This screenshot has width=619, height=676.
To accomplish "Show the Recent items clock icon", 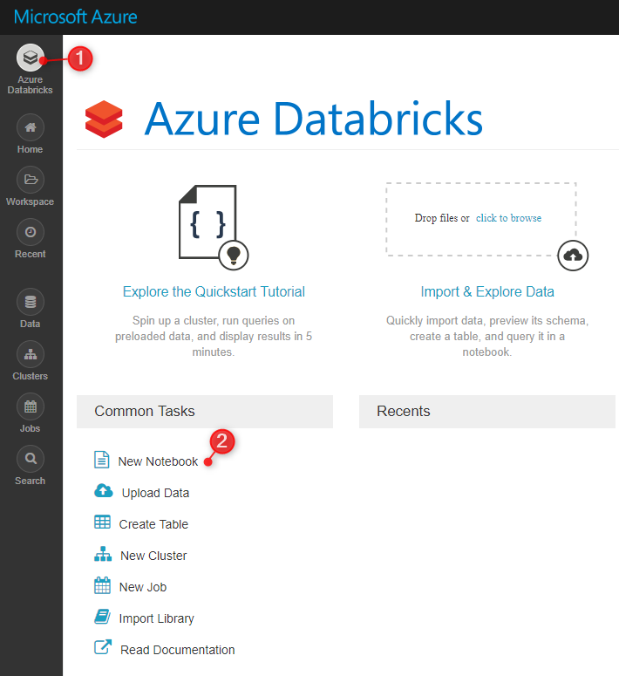I will pyautogui.click(x=31, y=232).
